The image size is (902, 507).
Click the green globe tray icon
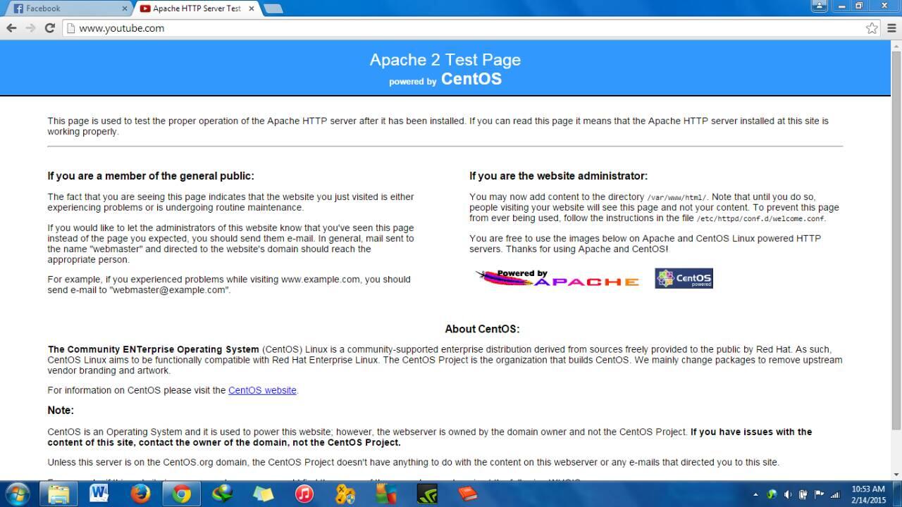coord(772,494)
